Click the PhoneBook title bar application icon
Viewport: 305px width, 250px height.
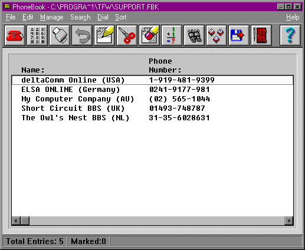tap(7, 6)
